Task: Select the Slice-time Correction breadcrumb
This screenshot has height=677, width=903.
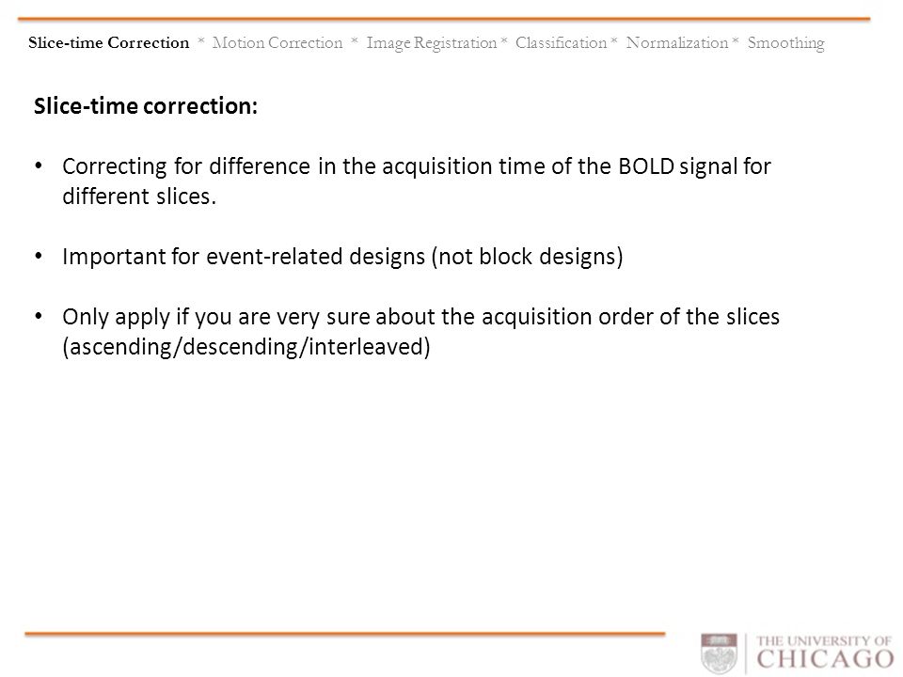Action: 109,42
